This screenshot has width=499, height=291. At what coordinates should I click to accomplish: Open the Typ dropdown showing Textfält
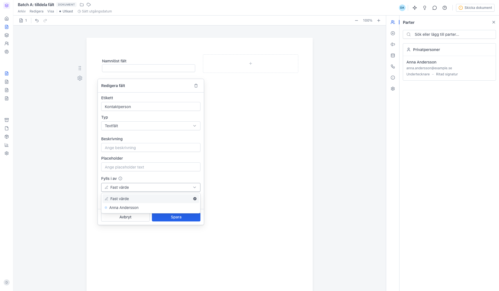[151, 126]
